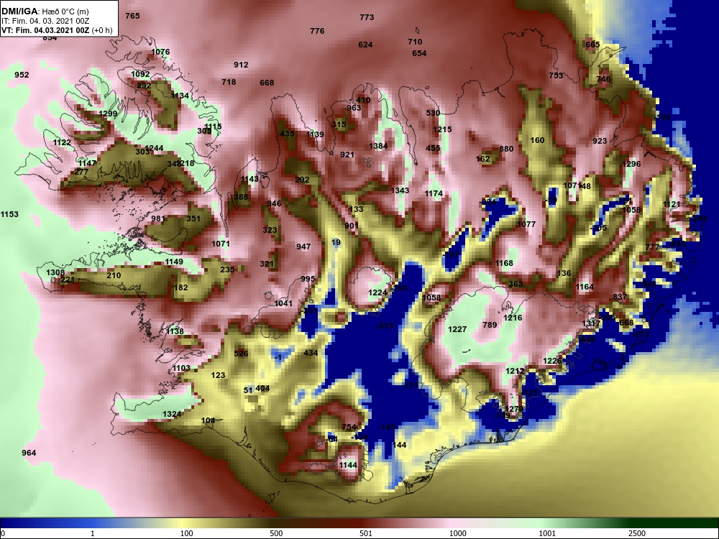Click the map value 1139
Viewport: 719px width, 539px height.
coord(315,134)
